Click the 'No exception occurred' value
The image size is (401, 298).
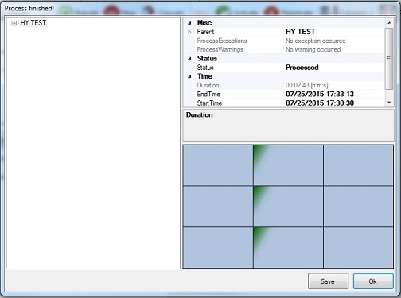tap(315, 41)
